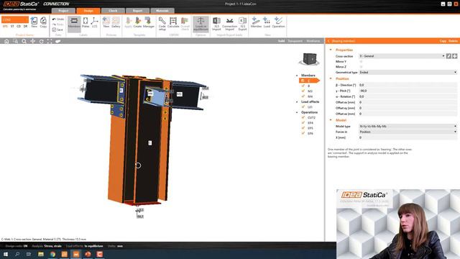Collapse the Model section
This screenshot has height=259, width=460.
[x=331, y=120]
